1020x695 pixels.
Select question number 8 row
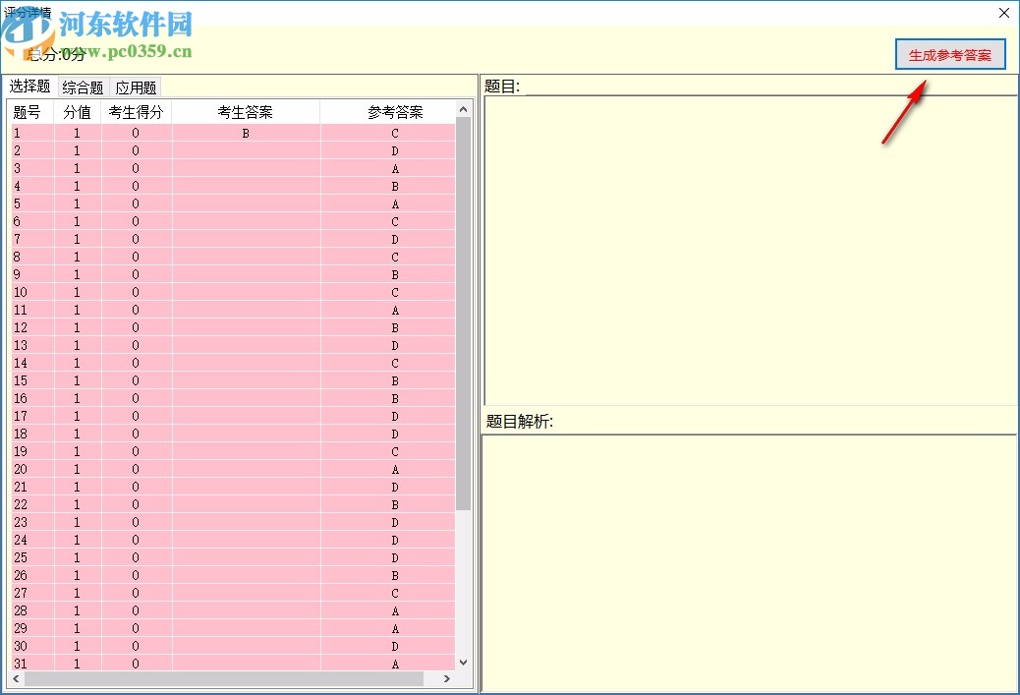[x=17, y=257]
